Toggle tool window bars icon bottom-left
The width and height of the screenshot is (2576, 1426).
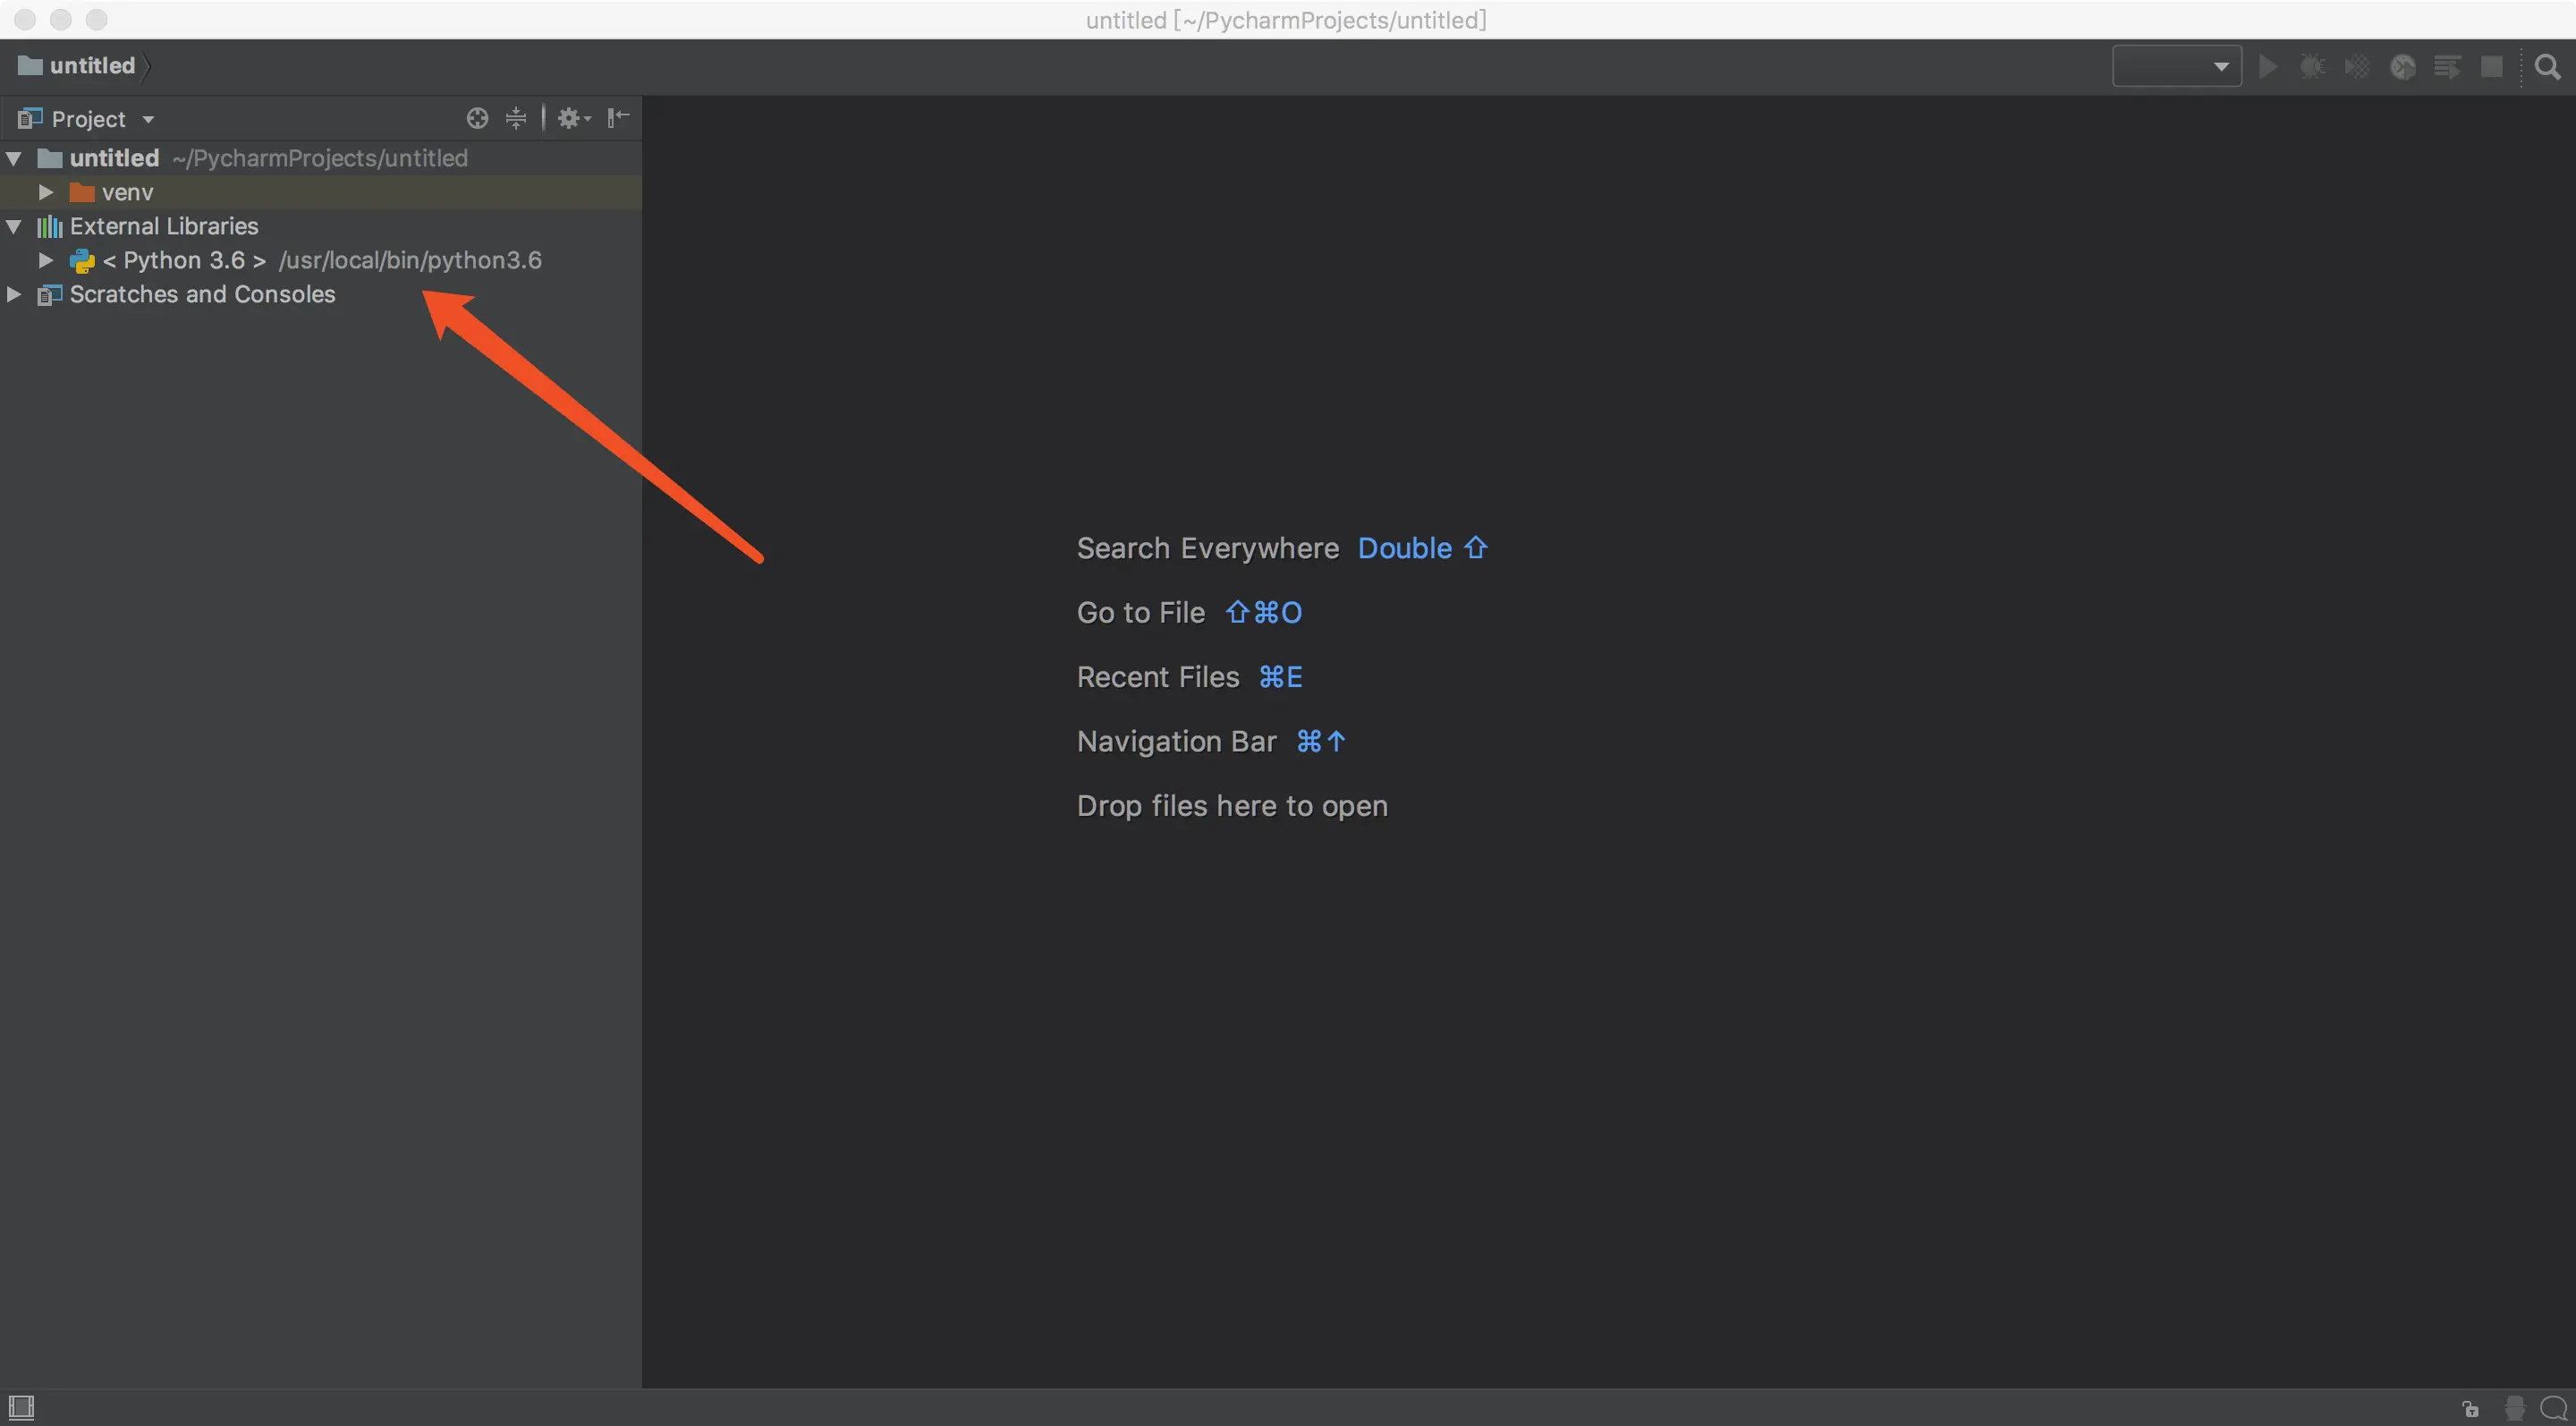[x=21, y=1408]
